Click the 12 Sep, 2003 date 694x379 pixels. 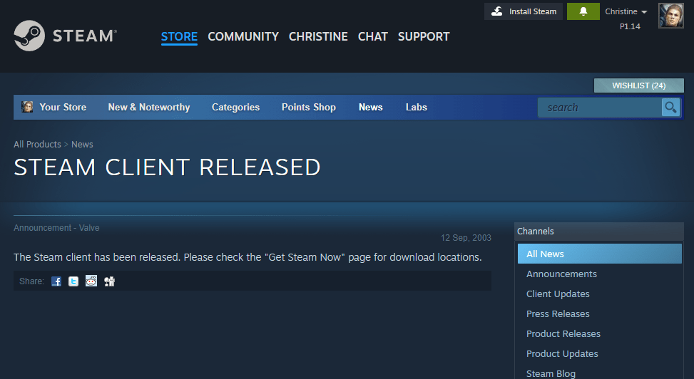pyautogui.click(x=466, y=238)
